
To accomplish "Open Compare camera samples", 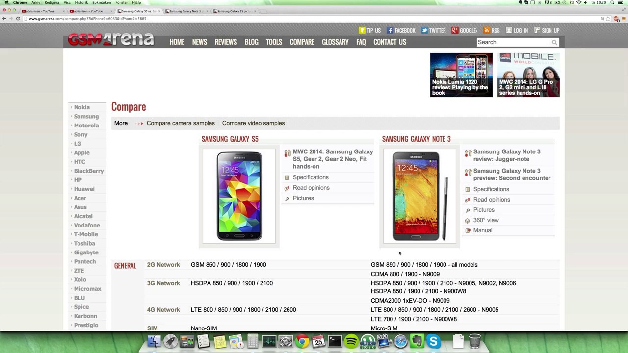I will tap(181, 123).
